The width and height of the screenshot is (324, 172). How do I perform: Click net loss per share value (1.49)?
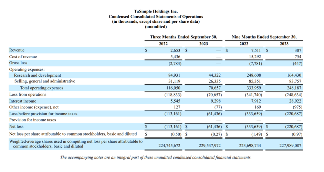coord(257,135)
